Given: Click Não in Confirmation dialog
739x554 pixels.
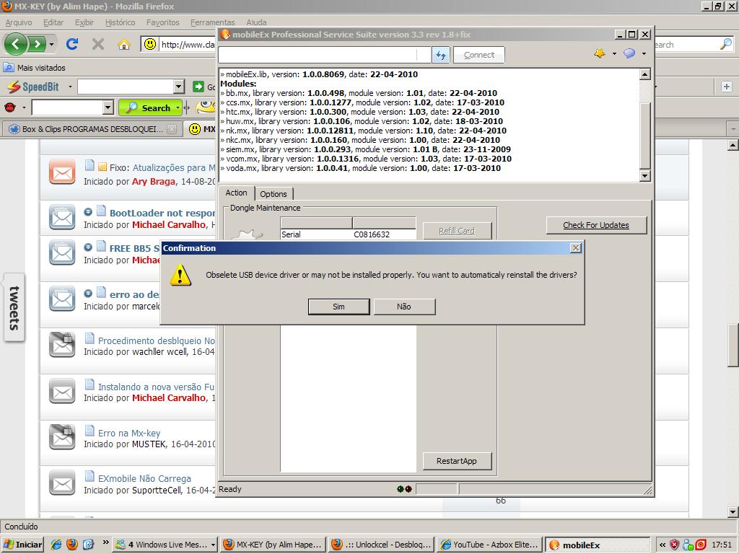Looking at the screenshot, I should [404, 307].
